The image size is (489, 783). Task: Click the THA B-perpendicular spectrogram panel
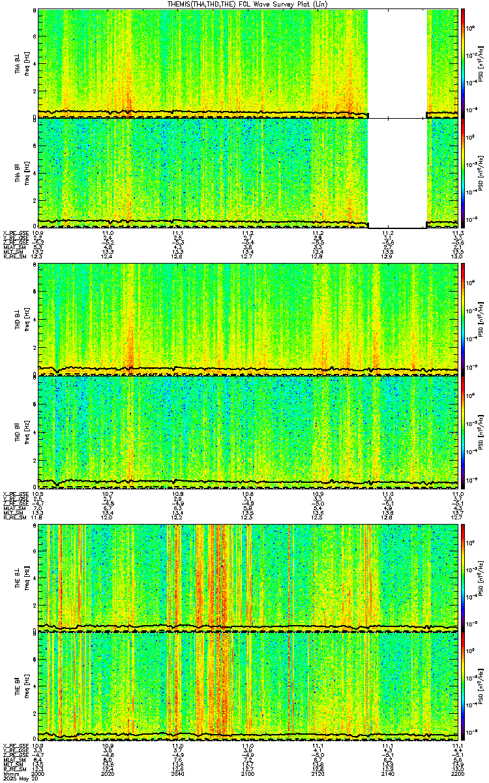[x=248, y=63]
